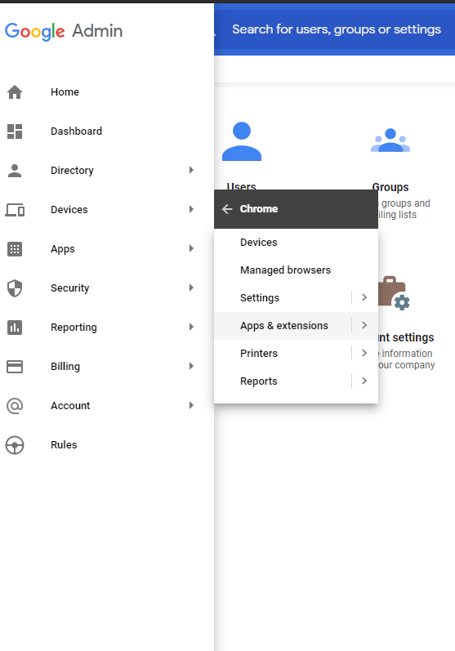This screenshot has width=455, height=651.
Task: Click the Apps grid icon
Action: tap(15, 249)
